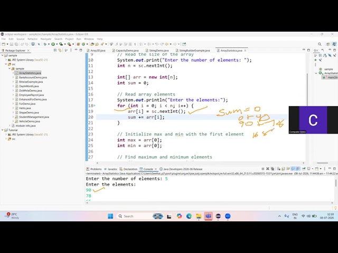Open BankAccountDemo.java in Package Explorer
The image size is (338, 253).
[33, 77]
